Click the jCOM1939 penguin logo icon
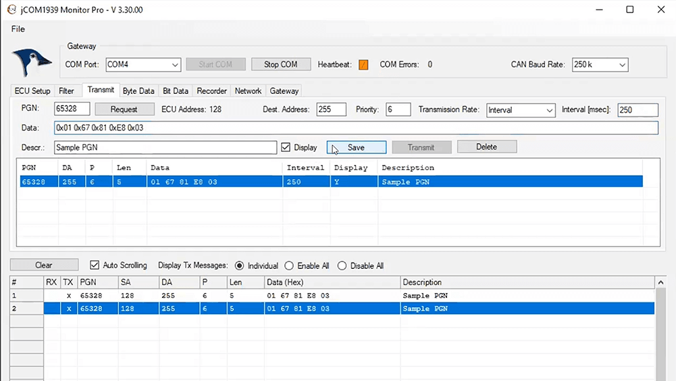Screen dimensions: 676x381 click(32, 61)
